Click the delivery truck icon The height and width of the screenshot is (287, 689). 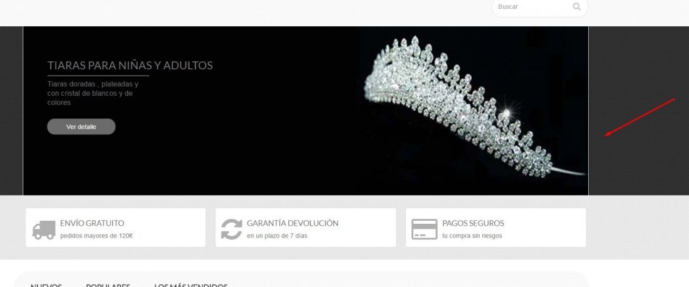click(x=43, y=229)
